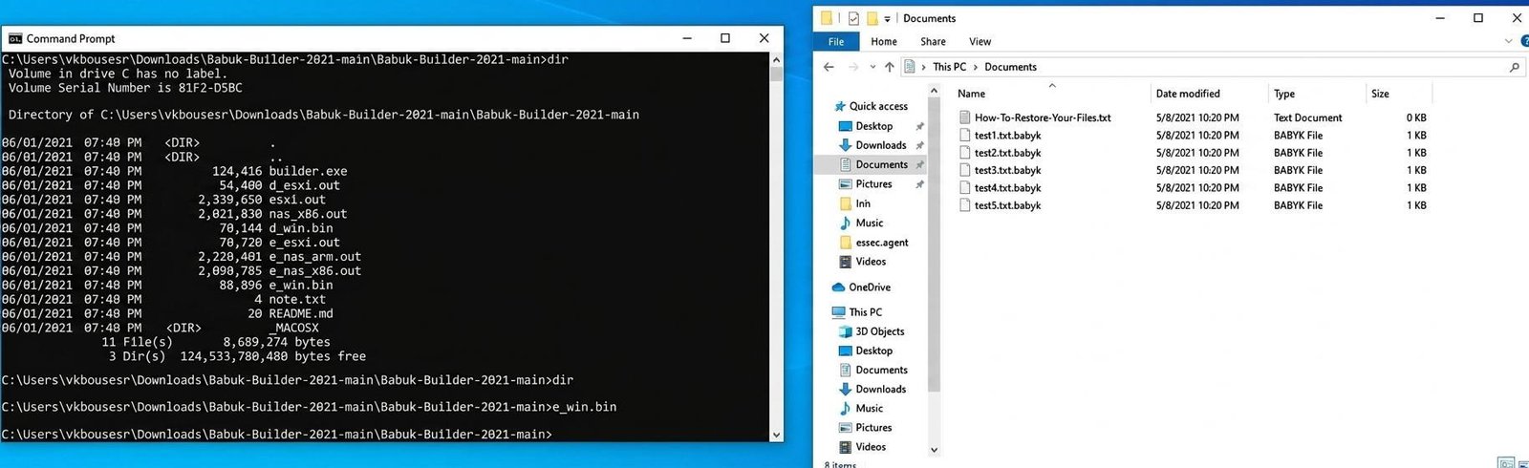Screen dimensions: 1529x468
Task: Sort files by the Name column header
Action: 971,94
